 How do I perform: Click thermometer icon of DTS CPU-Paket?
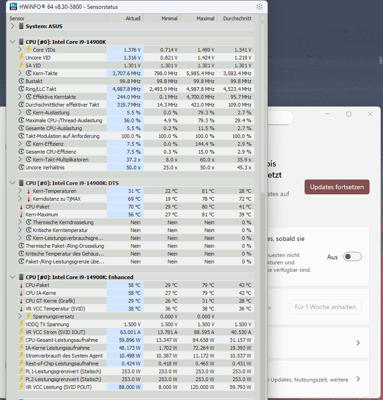21,207
